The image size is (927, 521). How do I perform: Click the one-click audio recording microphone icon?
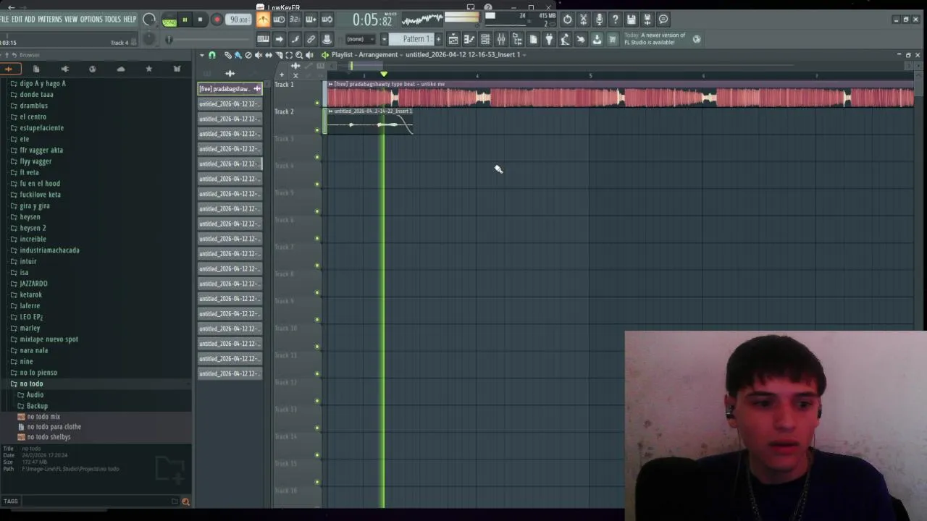coord(599,19)
